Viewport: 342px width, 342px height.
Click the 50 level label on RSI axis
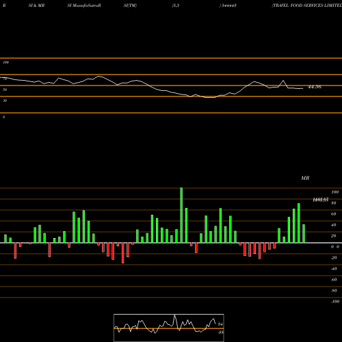pyautogui.click(x=5, y=90)
